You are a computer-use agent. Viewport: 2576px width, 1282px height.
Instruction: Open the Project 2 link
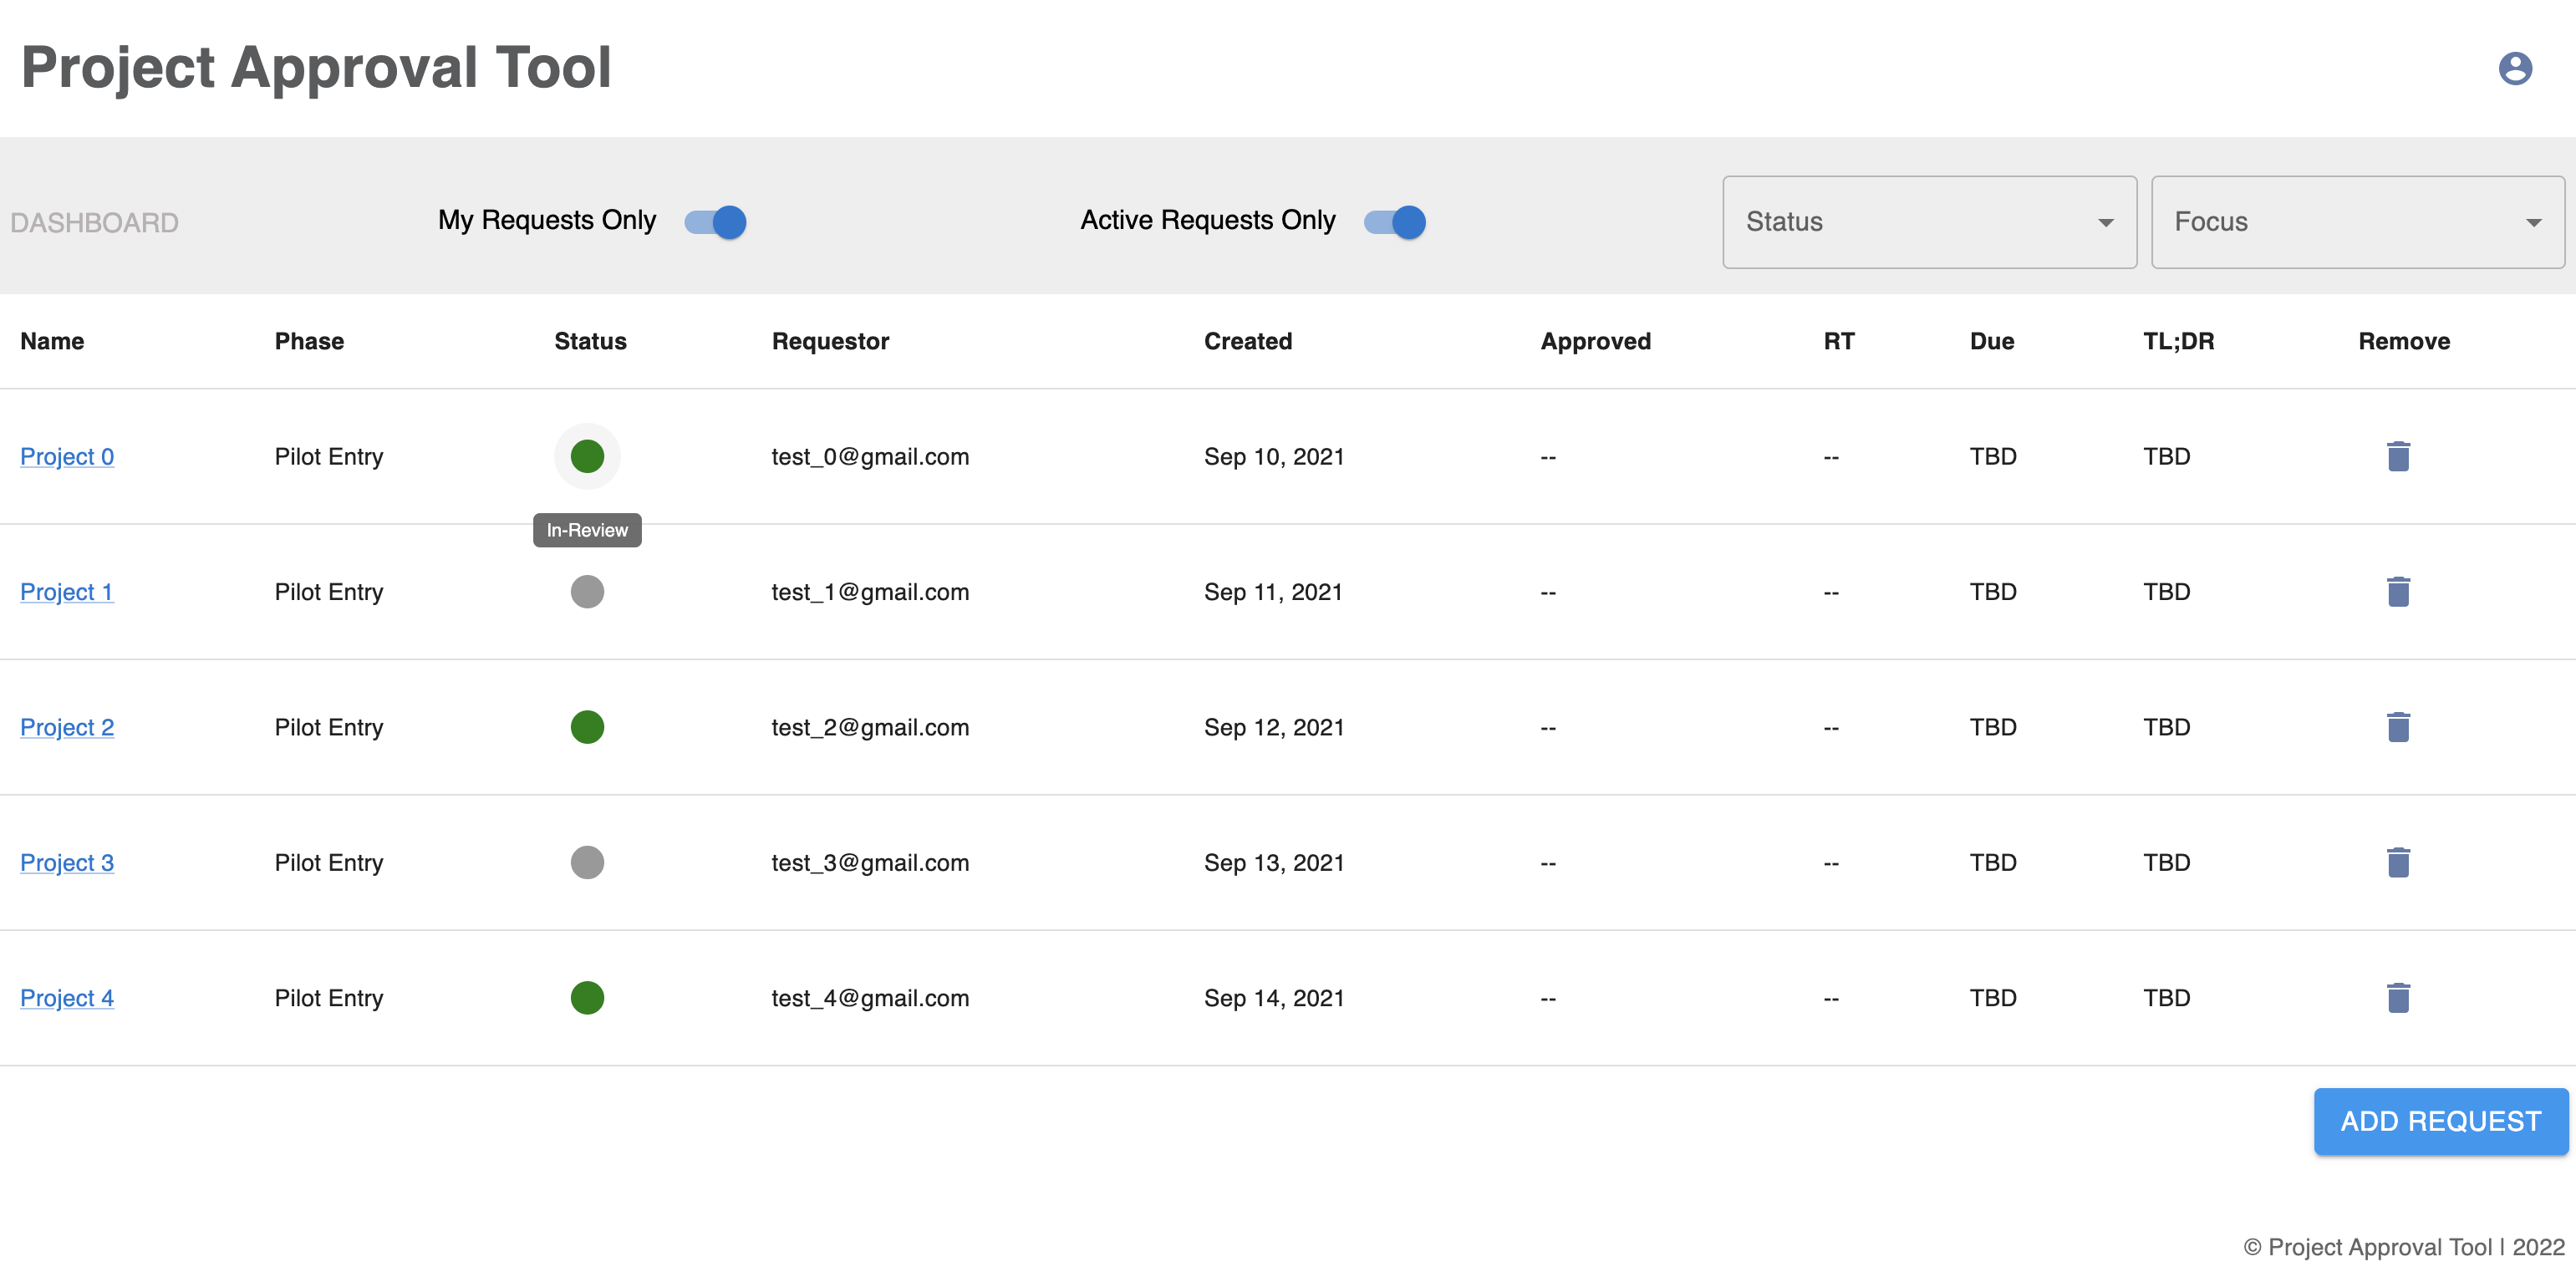click(x=66, y=727)
